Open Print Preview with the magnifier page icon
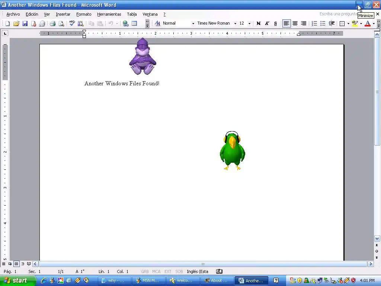The image size is (381, 286). coord(61,23)
